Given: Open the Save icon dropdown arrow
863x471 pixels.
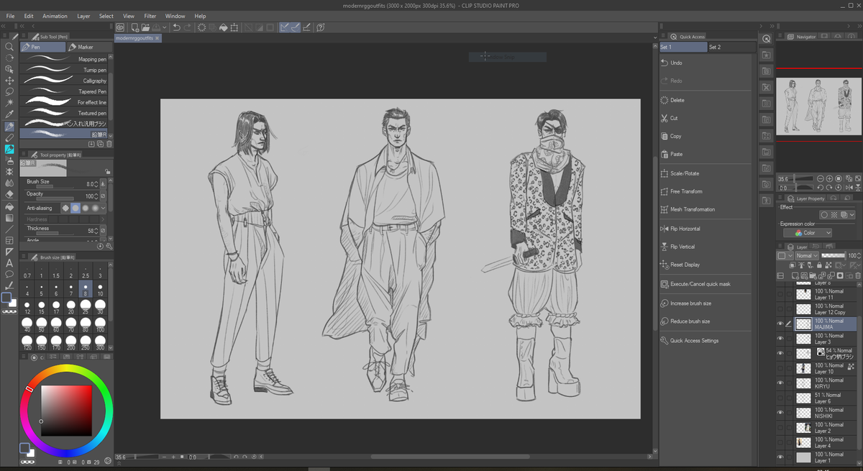Looking at the screenshot, I should point(165,27).
